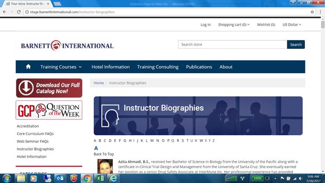Jump to letter Z in alphabet index

pyautogui.click(x=214, y=141)
